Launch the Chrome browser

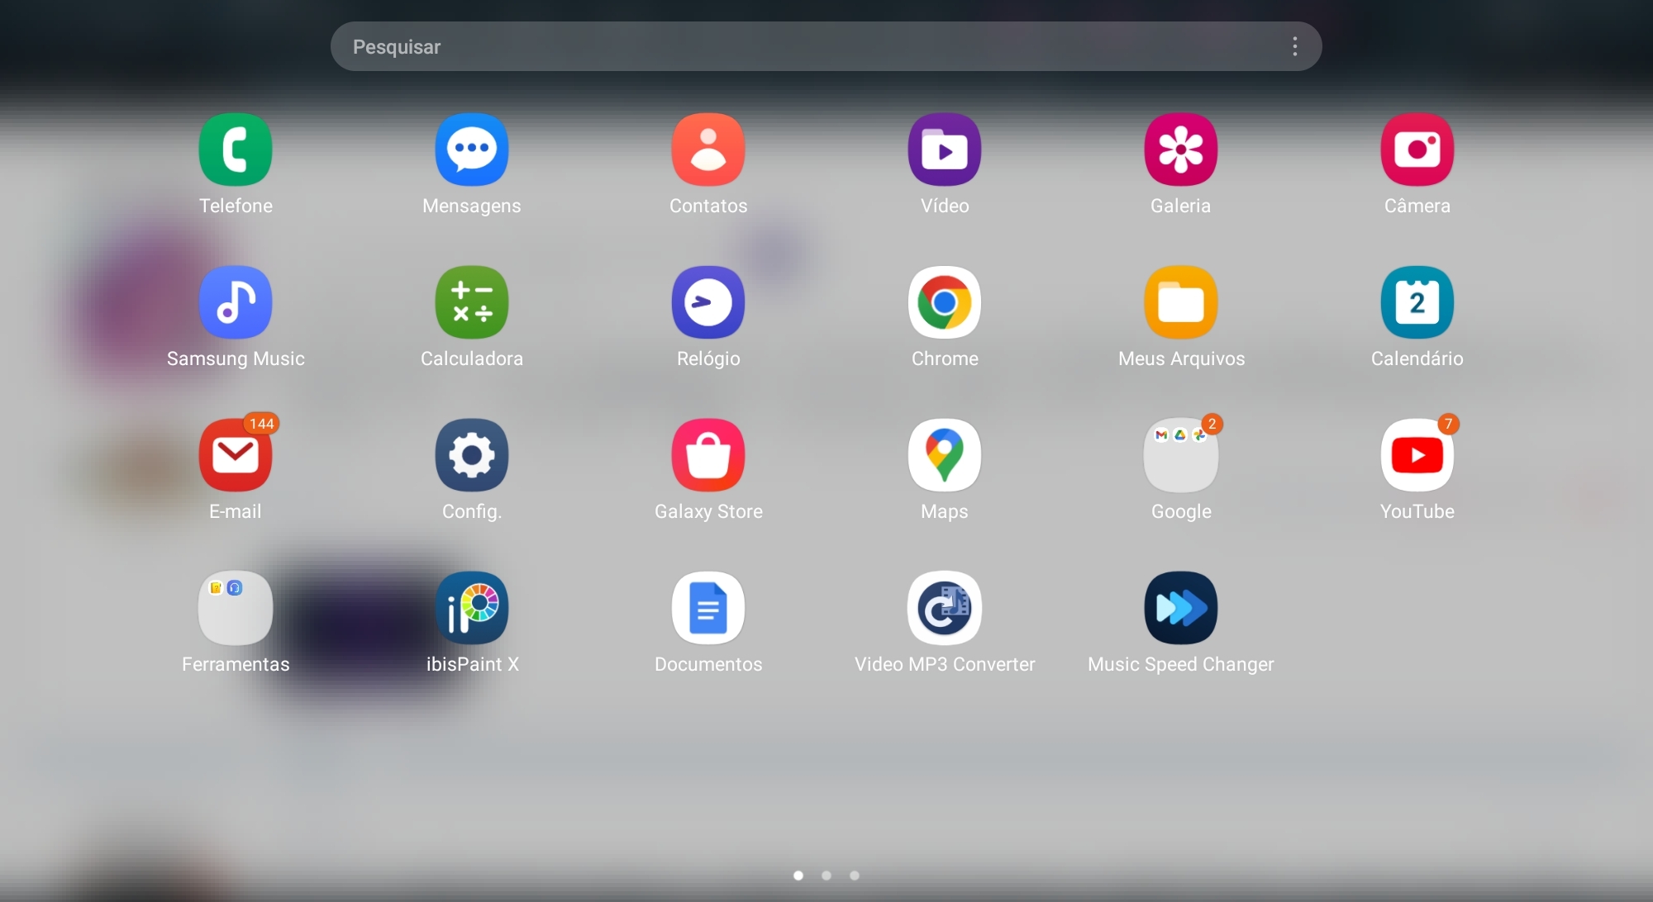pyautogui.click(x=945, y=302)
